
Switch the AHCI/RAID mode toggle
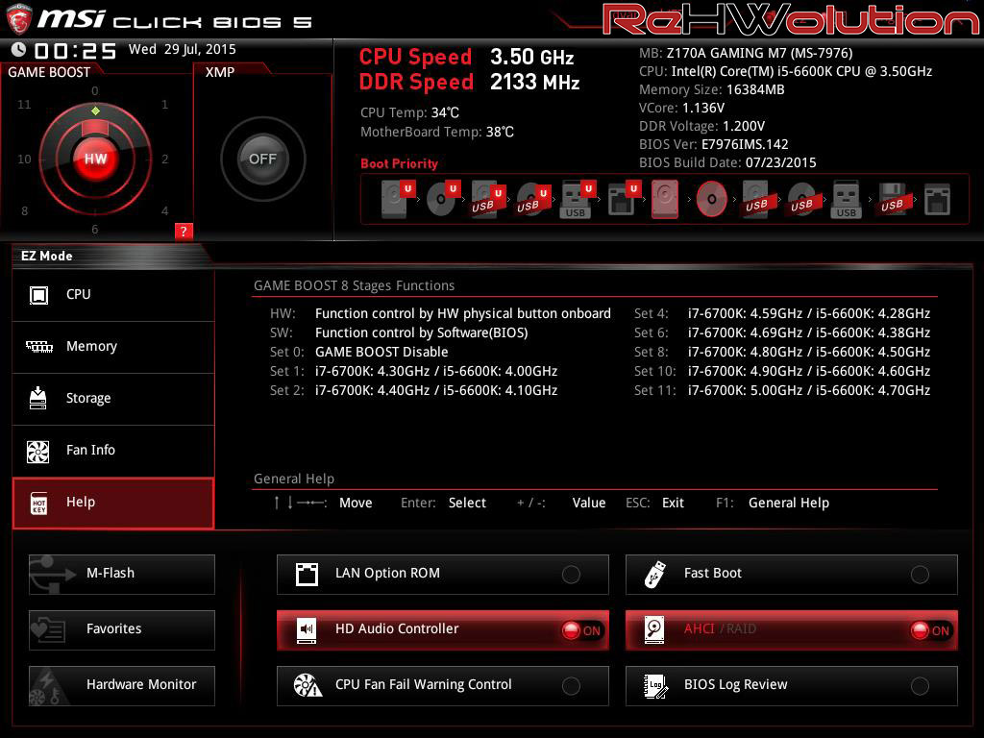click(929, 630)
